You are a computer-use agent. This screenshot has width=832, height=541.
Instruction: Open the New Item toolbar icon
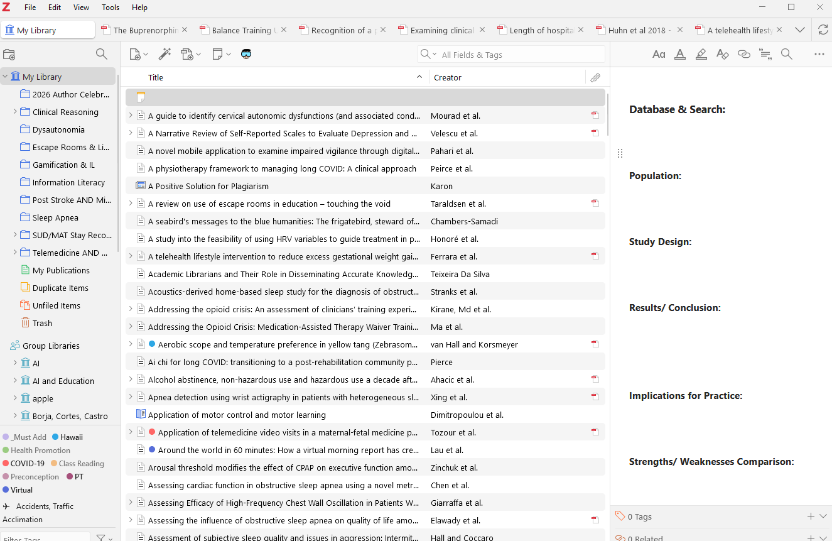pos(138,54)
